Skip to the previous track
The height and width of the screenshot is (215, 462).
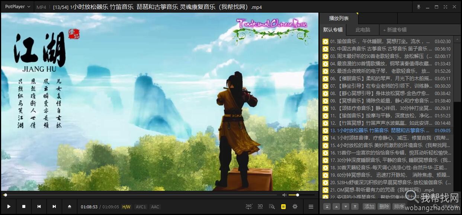pyautogui.click(x=39, y=206)
